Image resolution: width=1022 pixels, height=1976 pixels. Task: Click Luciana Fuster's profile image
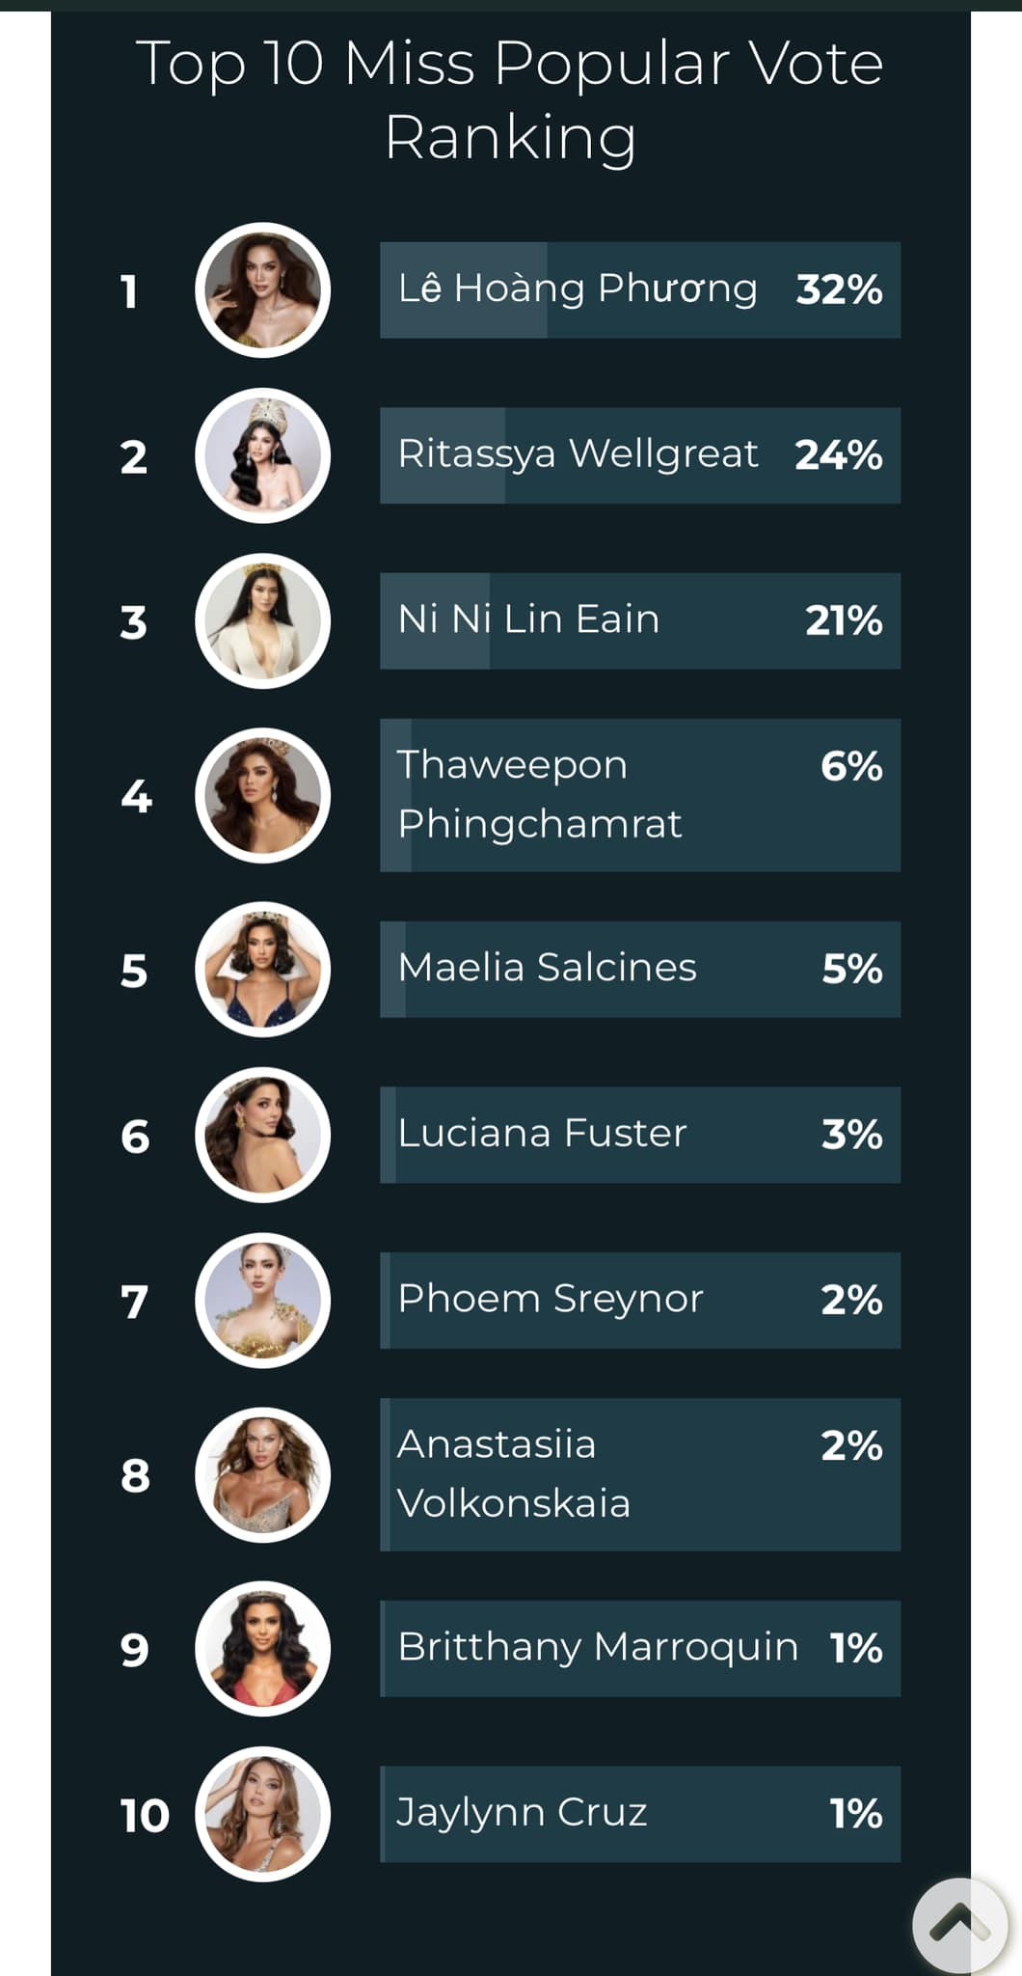[262, 1135]
